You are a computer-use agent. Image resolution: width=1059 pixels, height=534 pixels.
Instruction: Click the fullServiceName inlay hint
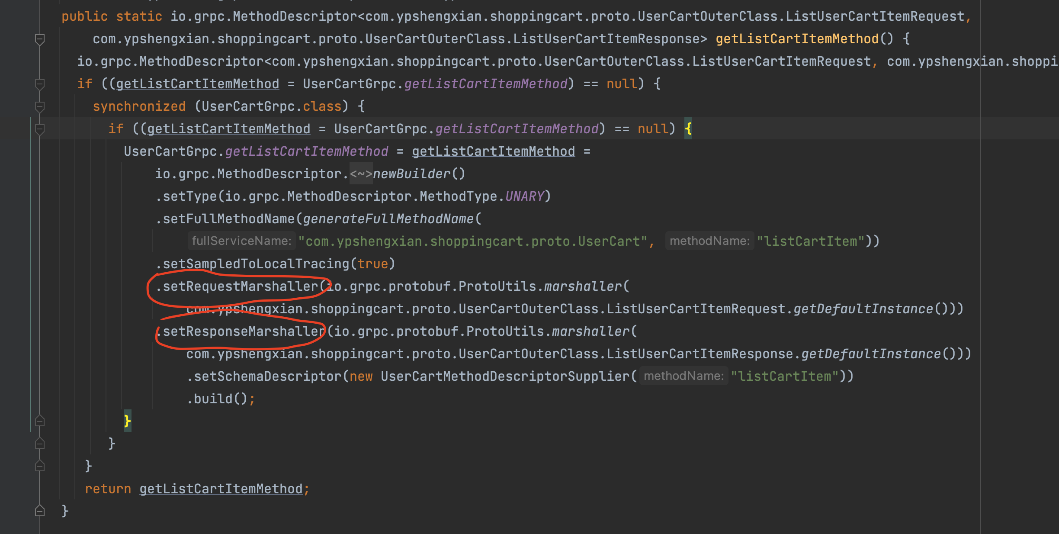tap(241, 241)
